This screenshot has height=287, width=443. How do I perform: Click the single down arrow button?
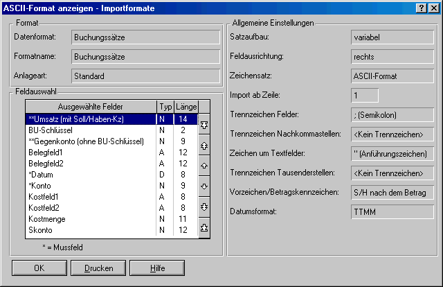pos(204,186)
